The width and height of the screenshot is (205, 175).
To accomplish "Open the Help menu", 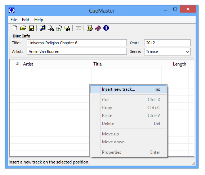I will 39,20.
